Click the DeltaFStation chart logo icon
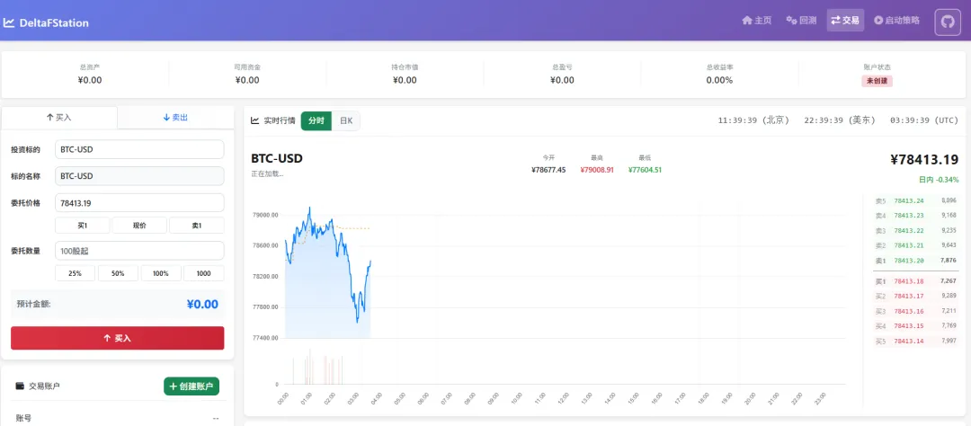The image size is (971, 426). click(9, 22)
